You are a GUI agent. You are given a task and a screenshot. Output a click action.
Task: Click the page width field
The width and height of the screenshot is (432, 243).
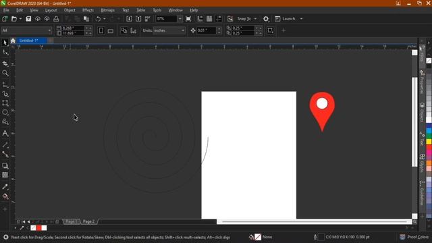point(73,28)
